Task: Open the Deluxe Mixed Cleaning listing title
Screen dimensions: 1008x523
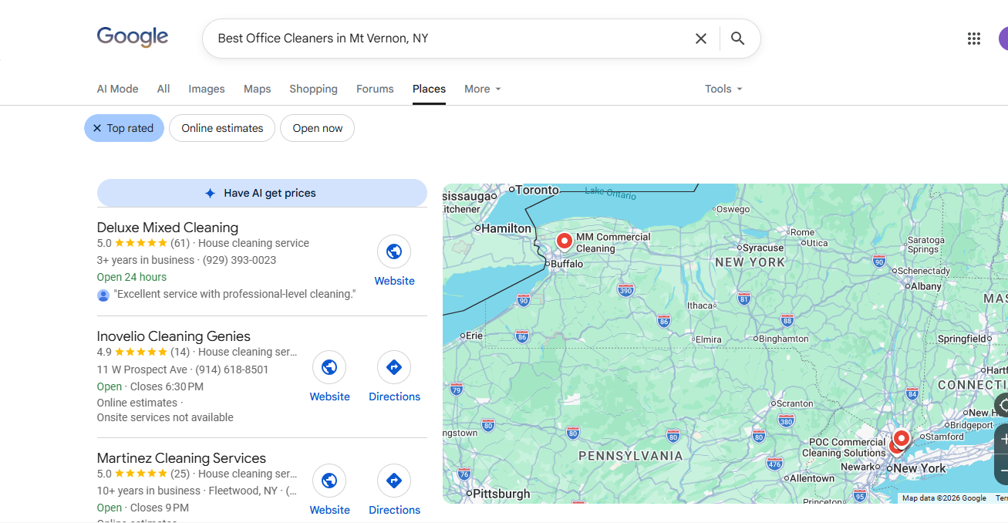Action: pyautogui.click(x=167, y=228)
